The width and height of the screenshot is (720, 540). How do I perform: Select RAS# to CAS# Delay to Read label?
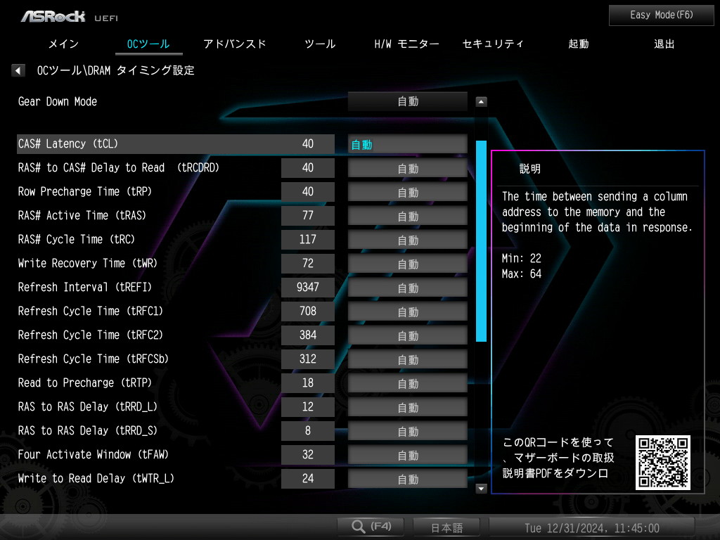pos(118,167)
